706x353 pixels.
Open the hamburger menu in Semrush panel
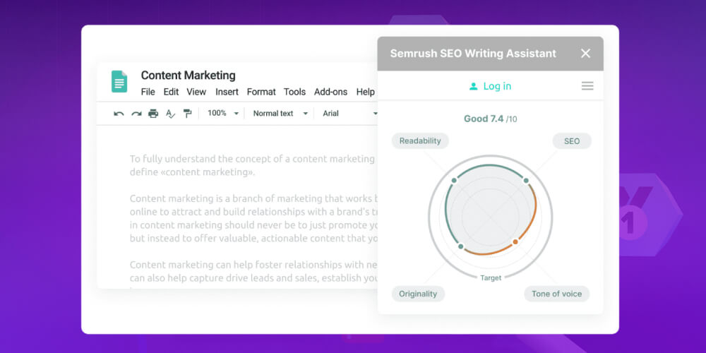point(587,86)
